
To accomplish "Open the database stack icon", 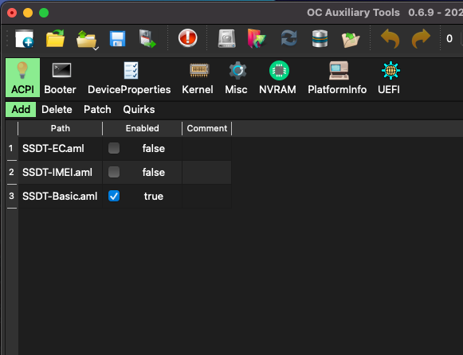I will [x=320, y=39].
